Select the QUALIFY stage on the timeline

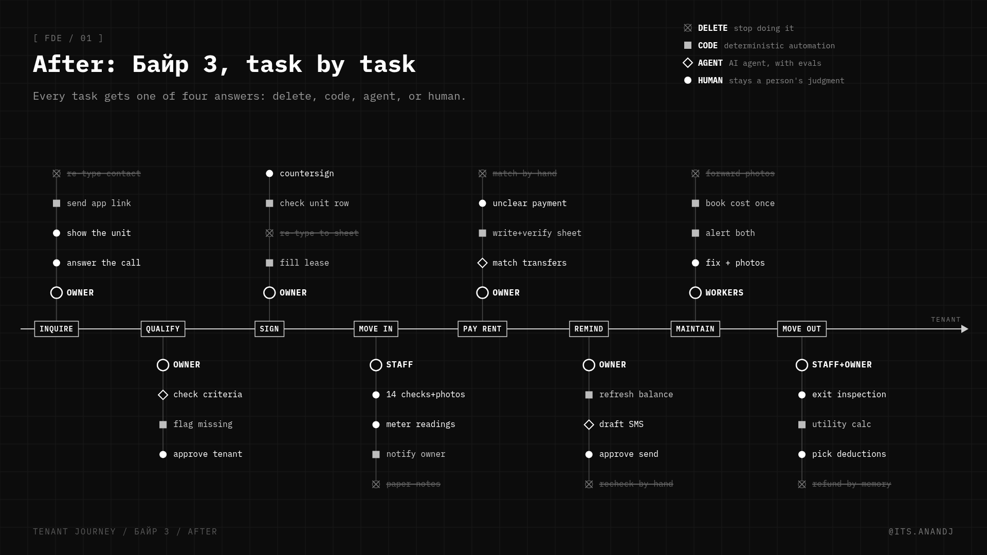point(163,329)
